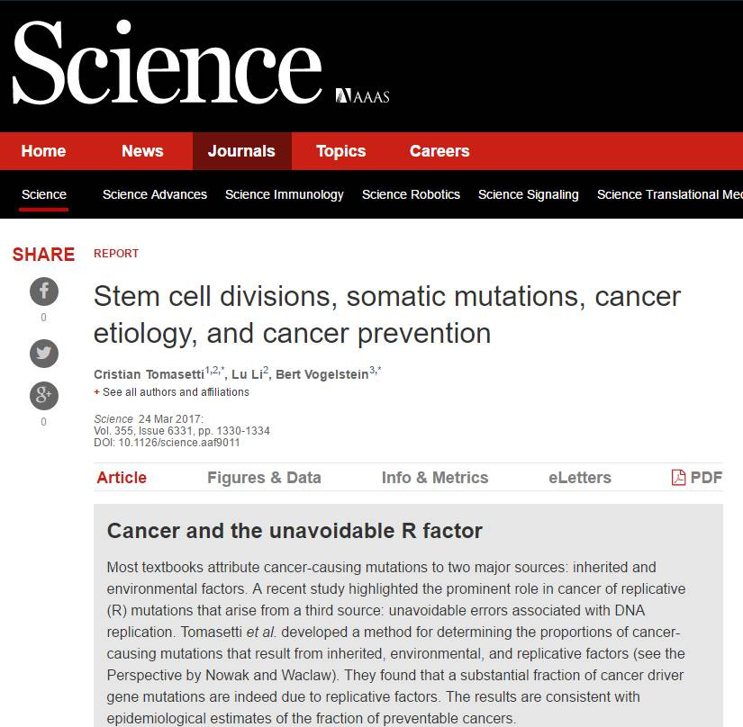The image size is (743, 727).
Task: Switch to Figures & Data tab
Action: [x=264, y=478]
